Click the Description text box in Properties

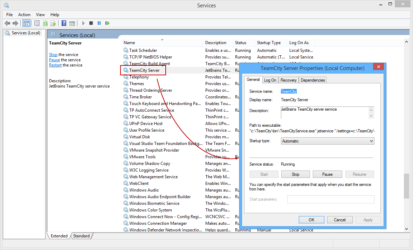point(328,113)
